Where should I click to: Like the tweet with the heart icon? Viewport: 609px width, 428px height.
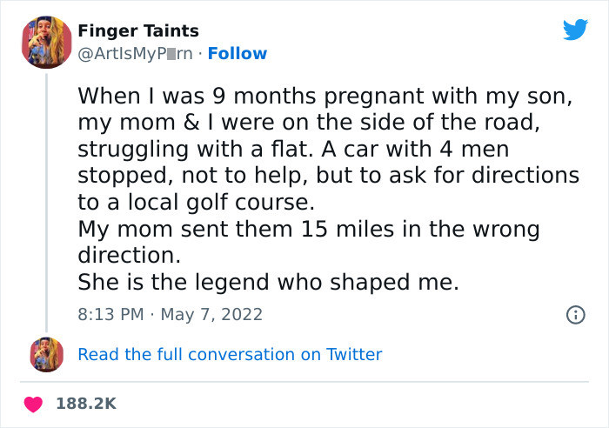click(x=34, y=404)
